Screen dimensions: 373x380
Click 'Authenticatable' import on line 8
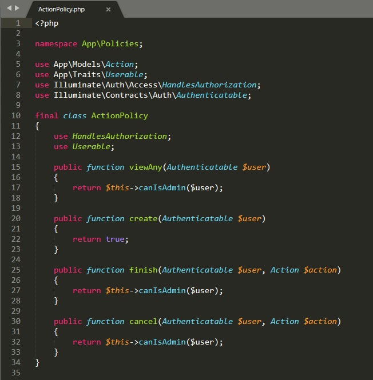click(x=212, y=95)
